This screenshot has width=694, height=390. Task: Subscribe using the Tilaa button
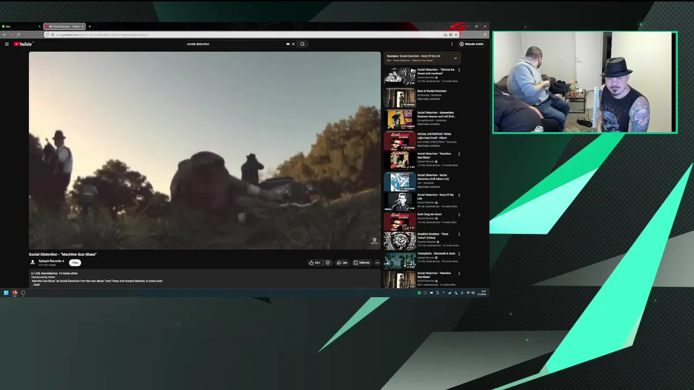(75, 263)
